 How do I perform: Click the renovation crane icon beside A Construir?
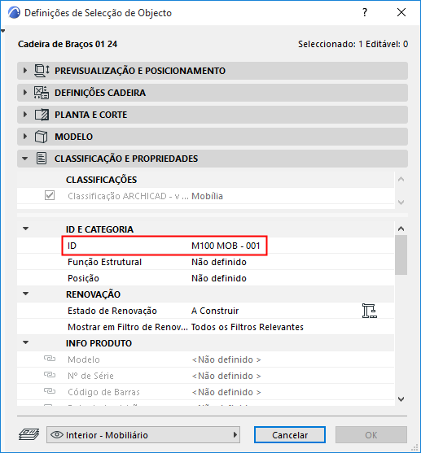tap(370, 311)
